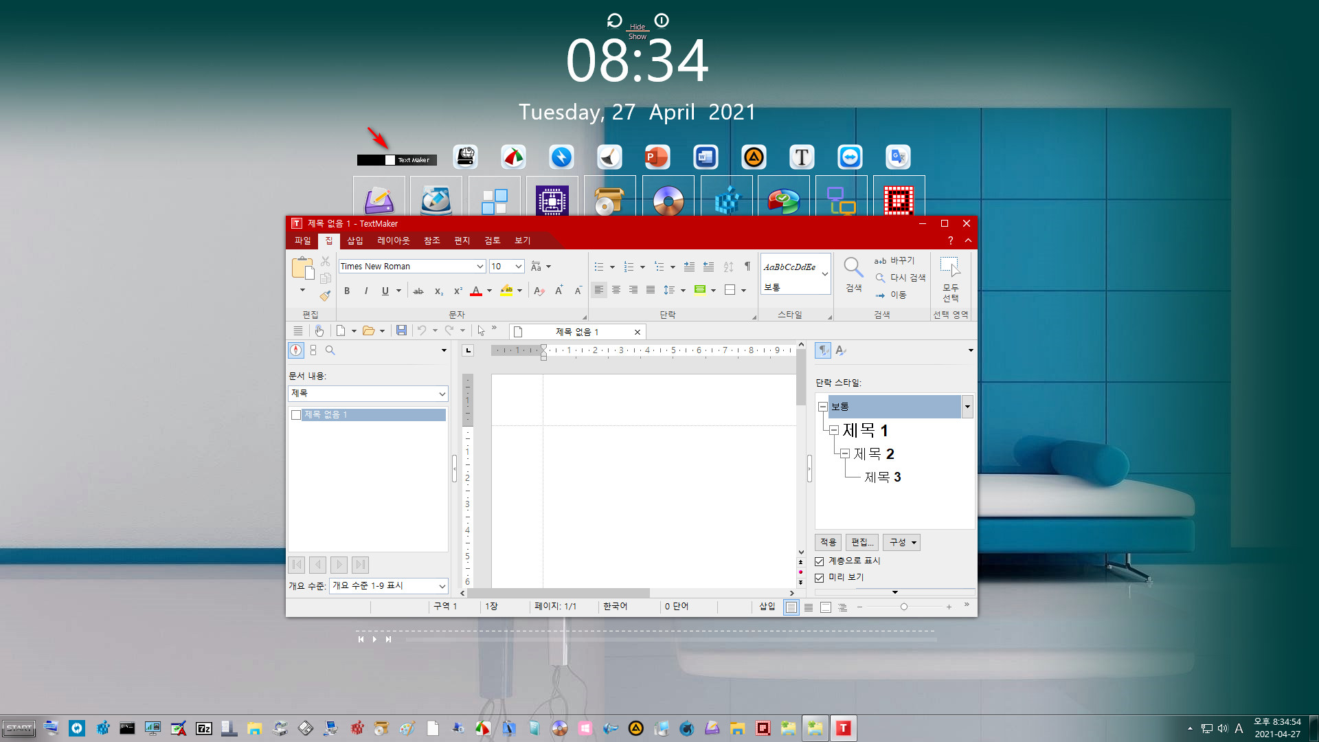1319x742 pixels.
Task: Increase the font size with A+ icon
Action: pyautogui.click(x=559, y=291)
